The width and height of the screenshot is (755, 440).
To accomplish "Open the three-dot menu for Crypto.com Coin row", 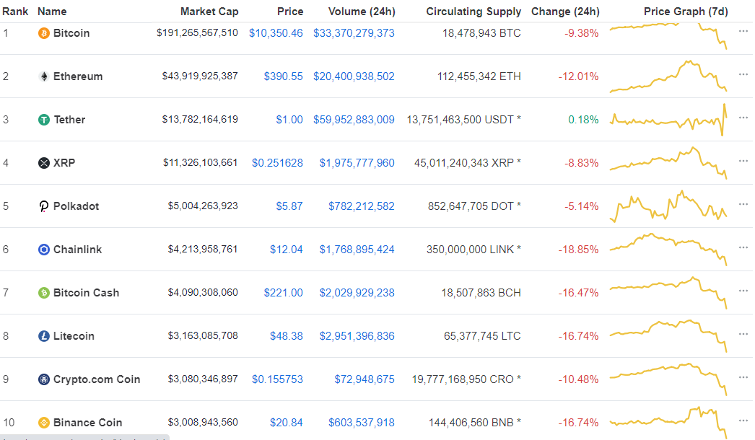I will 743,377.
